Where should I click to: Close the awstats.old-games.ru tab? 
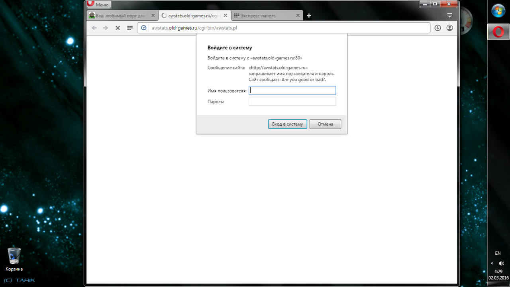[225, 16]
